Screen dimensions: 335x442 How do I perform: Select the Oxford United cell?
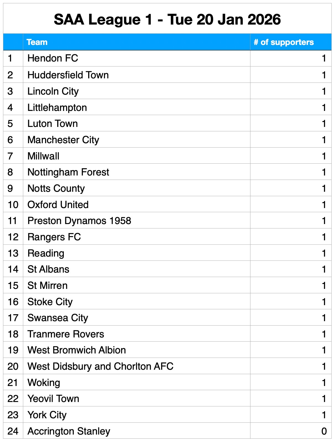[x=58, y=205]
